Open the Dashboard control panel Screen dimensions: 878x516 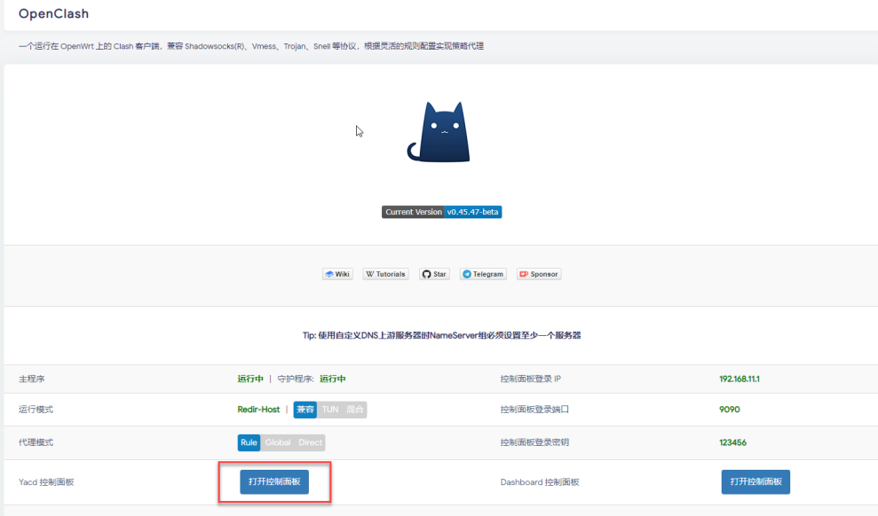pyautogui.click(x=755, y=481)
